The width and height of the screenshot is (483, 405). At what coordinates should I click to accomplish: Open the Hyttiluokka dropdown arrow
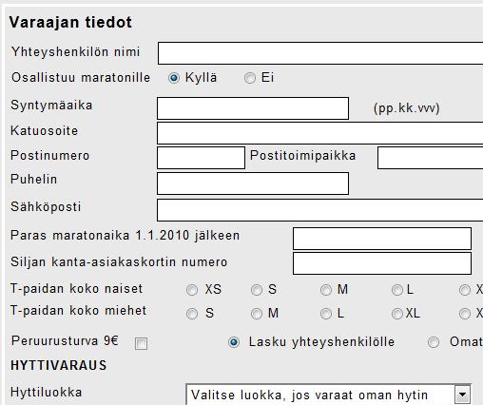462,395
